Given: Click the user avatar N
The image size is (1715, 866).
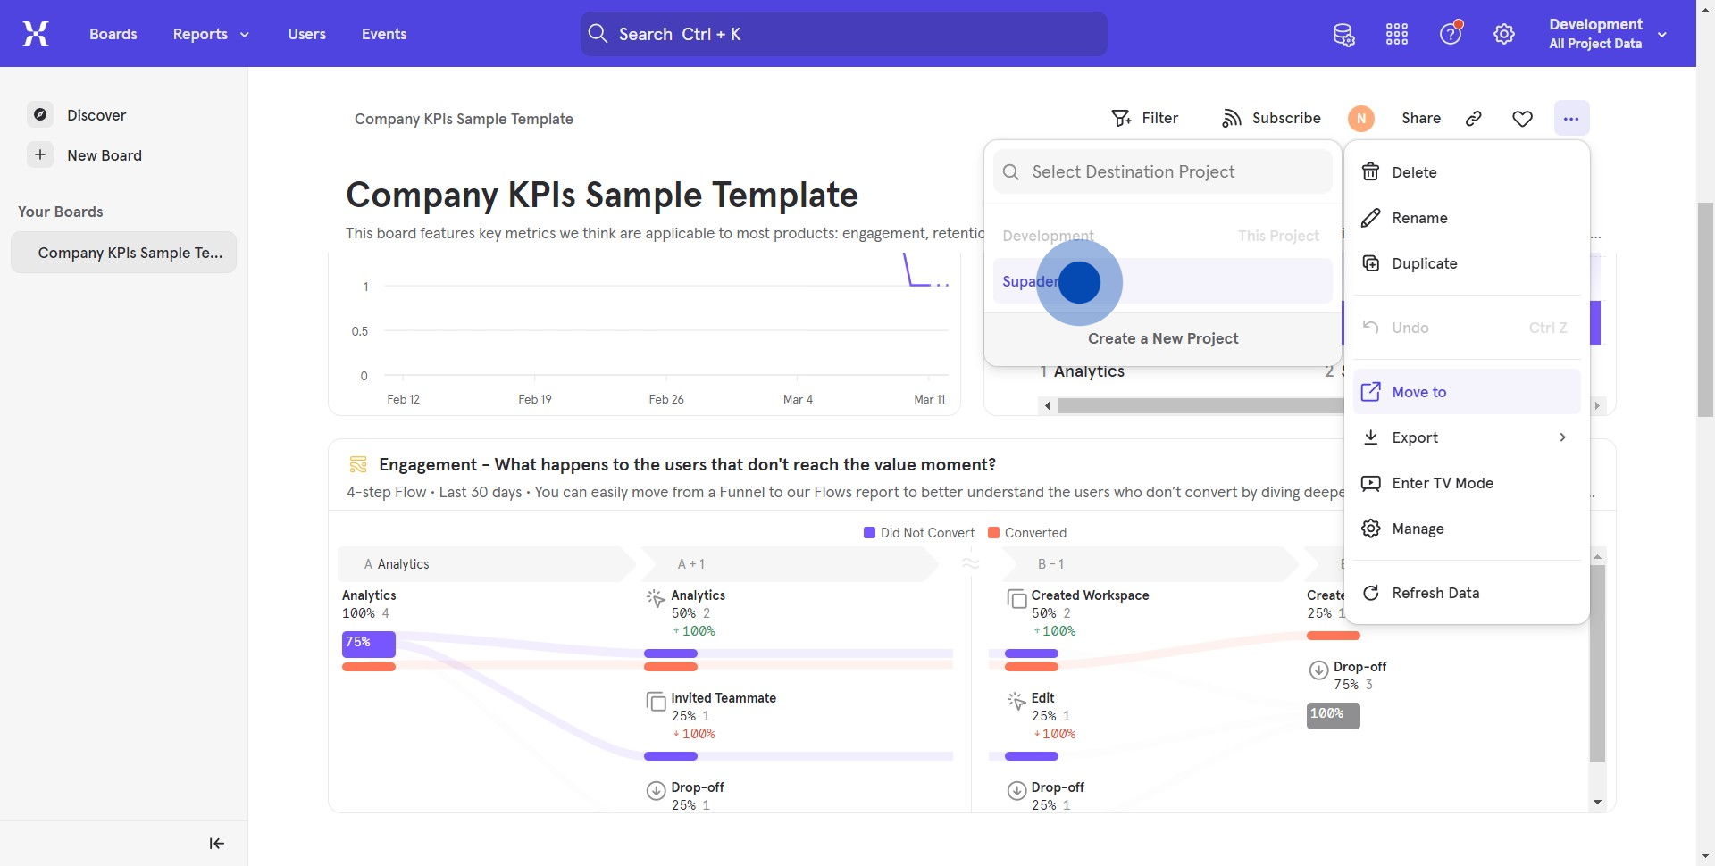Looking at the screenshot, I should [1360, 119].
